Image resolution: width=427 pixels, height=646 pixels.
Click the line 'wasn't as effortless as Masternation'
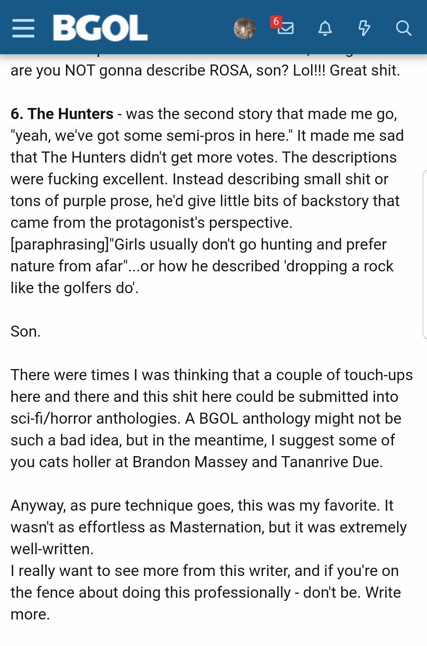pyautogui.click(x=209, y=527)
